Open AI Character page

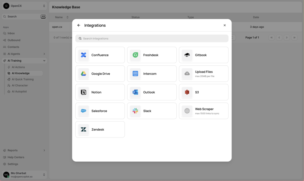tap(20, 85)
